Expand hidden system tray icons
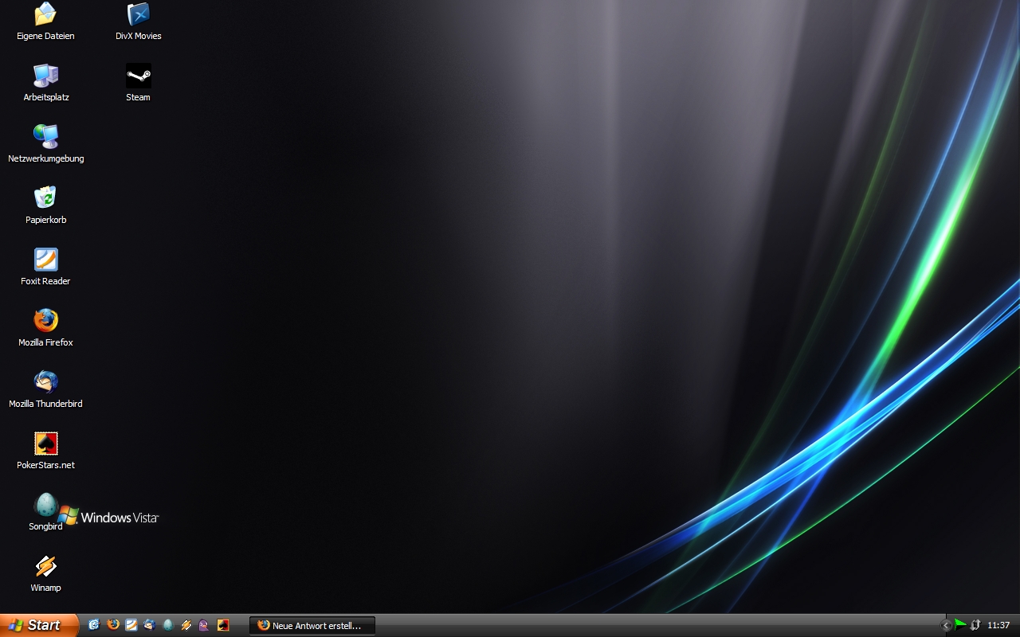Image resolution: width=1020 pixels, height=637 pixels. click(947, 626)
